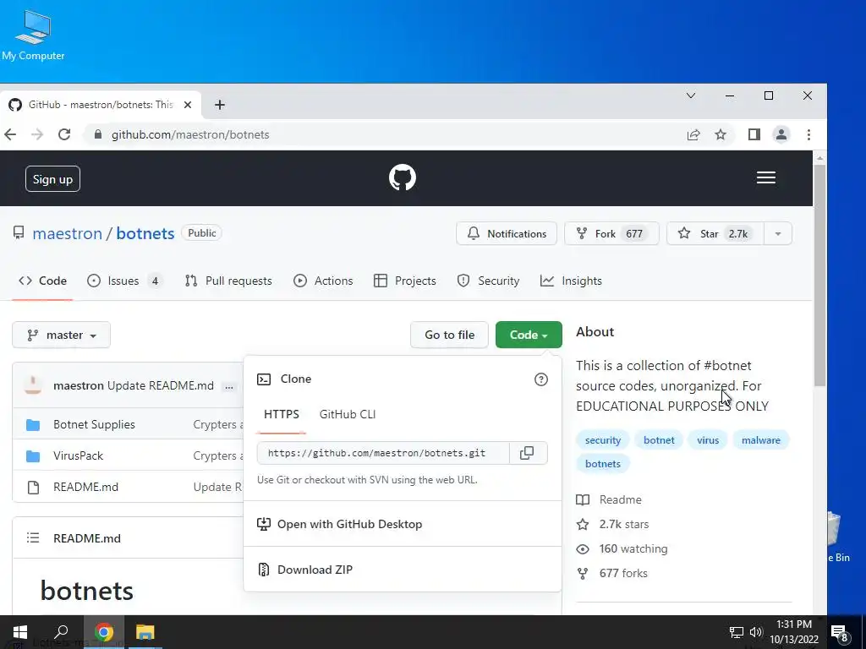Click the 2.7k stars link
Image resolution: width=866 pixels, height=649 pixels.
(x=612, y=524)
